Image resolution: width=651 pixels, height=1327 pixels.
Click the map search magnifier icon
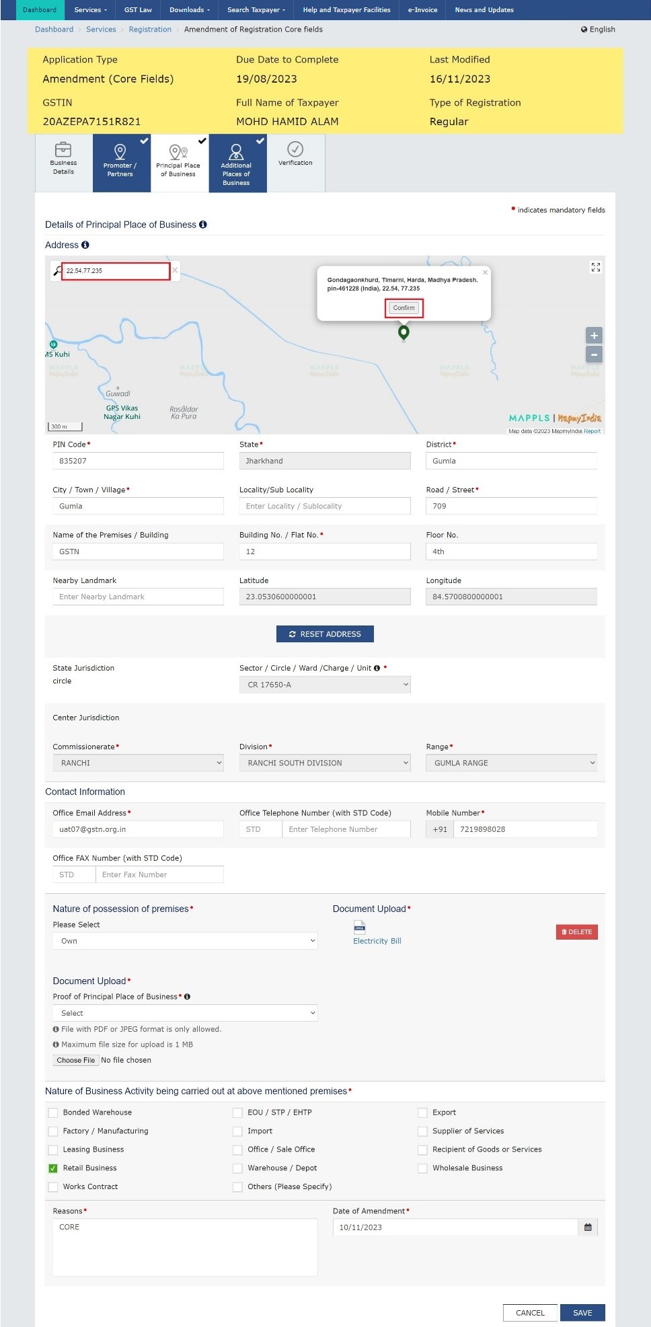(58, 271)
